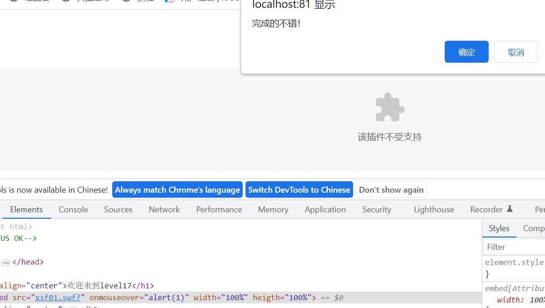Switch to the Memory tab
The width and height of the screenshot is (545, 308).
pos(273,210)
